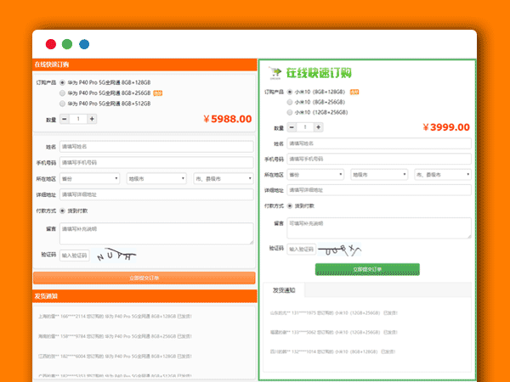Increase quantity with plus in Huawei form
510x382 pixels.
(91, 119)
